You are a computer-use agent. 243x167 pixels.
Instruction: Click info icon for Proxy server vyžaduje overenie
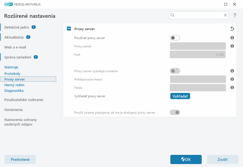[x=232, y=71]
